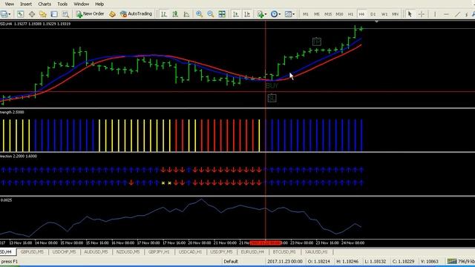This screenshot has width=475, height=267.
Task: Switch to the AUDUSD,M5 chart tab
Action: [96, 252]
